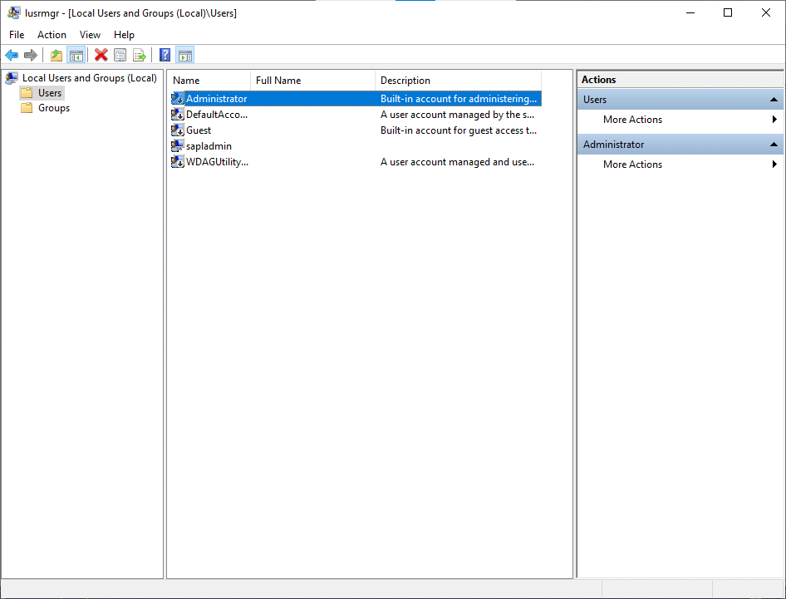The height and width of the screenshot is (599, 786).
Task: Click More Actions under Administrator
Action: point(632,164)
